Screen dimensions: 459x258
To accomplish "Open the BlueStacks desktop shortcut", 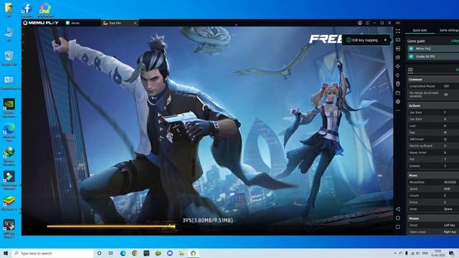I will pos(9,203).
